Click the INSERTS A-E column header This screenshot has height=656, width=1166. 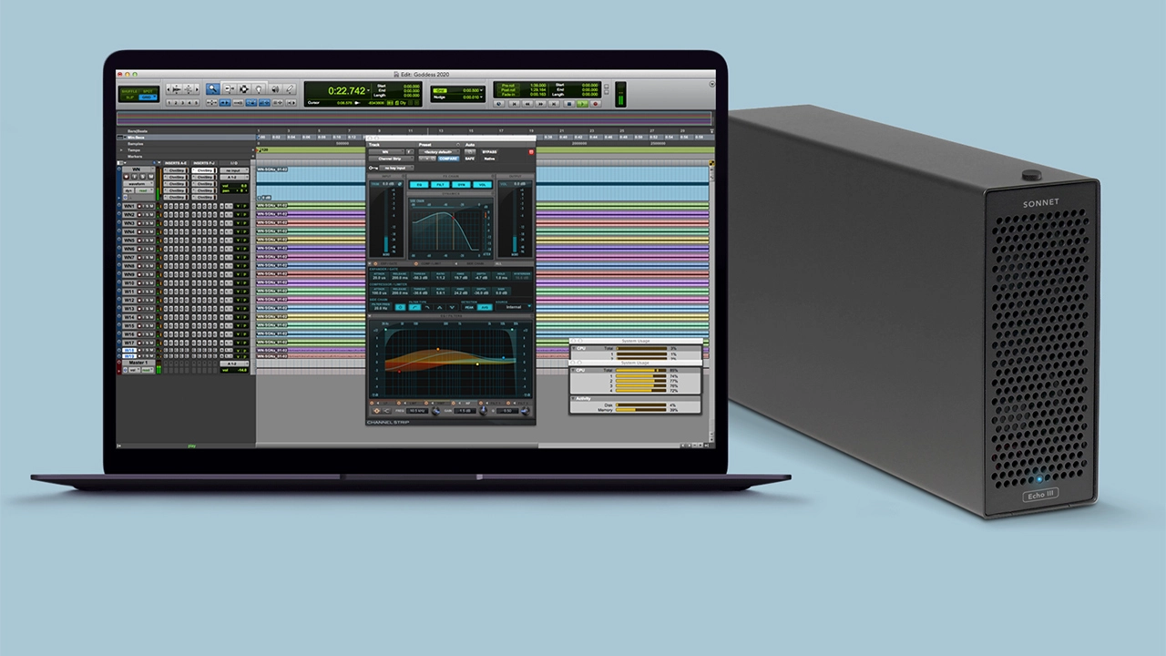point(176,163)
